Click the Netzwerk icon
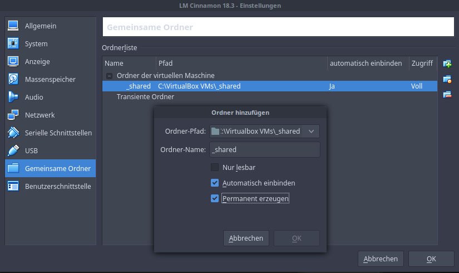 tap(13, 115)
